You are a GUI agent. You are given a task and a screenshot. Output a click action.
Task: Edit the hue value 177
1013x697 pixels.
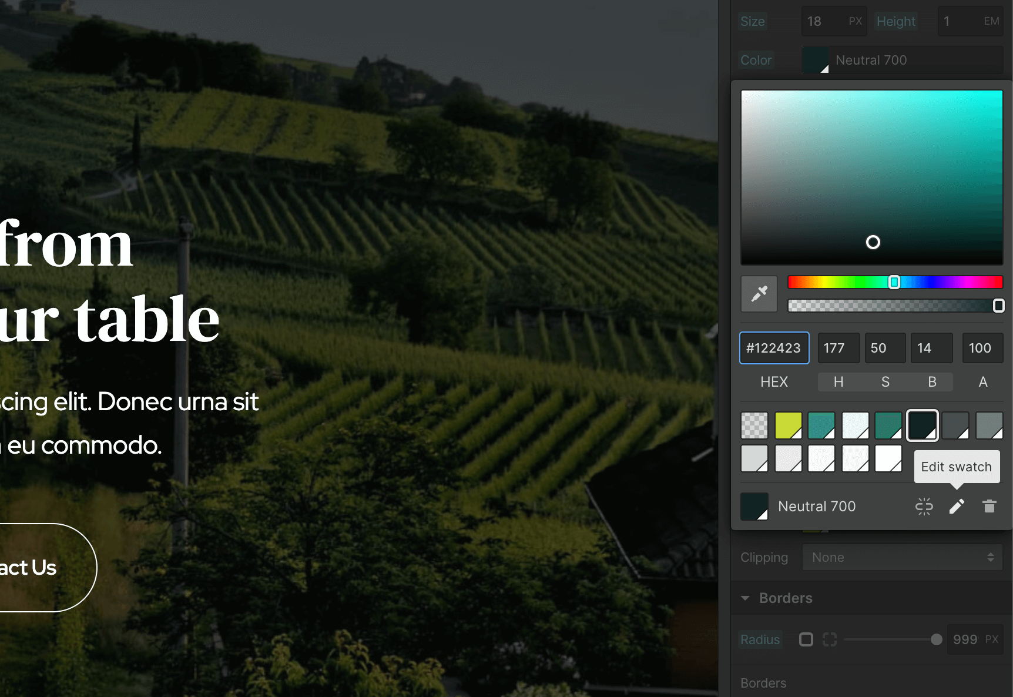point(838,348)
